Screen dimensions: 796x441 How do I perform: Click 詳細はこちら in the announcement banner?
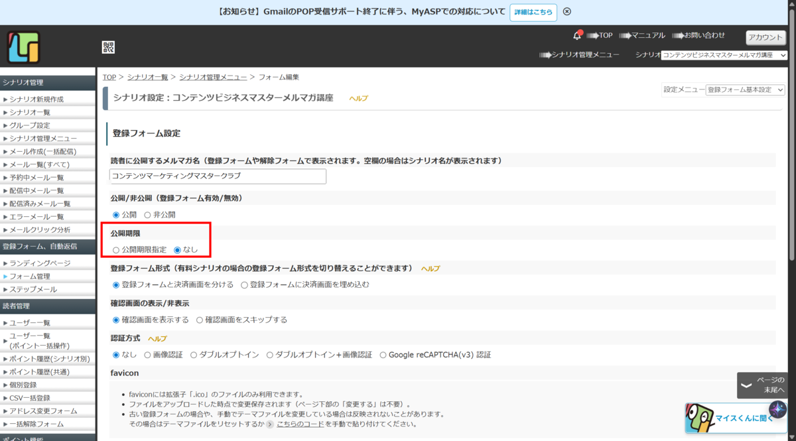(x=533, y=12)
